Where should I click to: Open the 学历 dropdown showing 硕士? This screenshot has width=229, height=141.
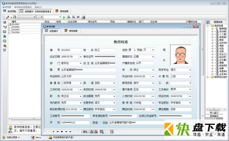(x=153, y=70)
